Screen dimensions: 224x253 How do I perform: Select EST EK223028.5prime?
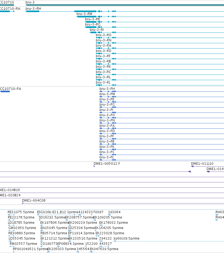[110, 233]
